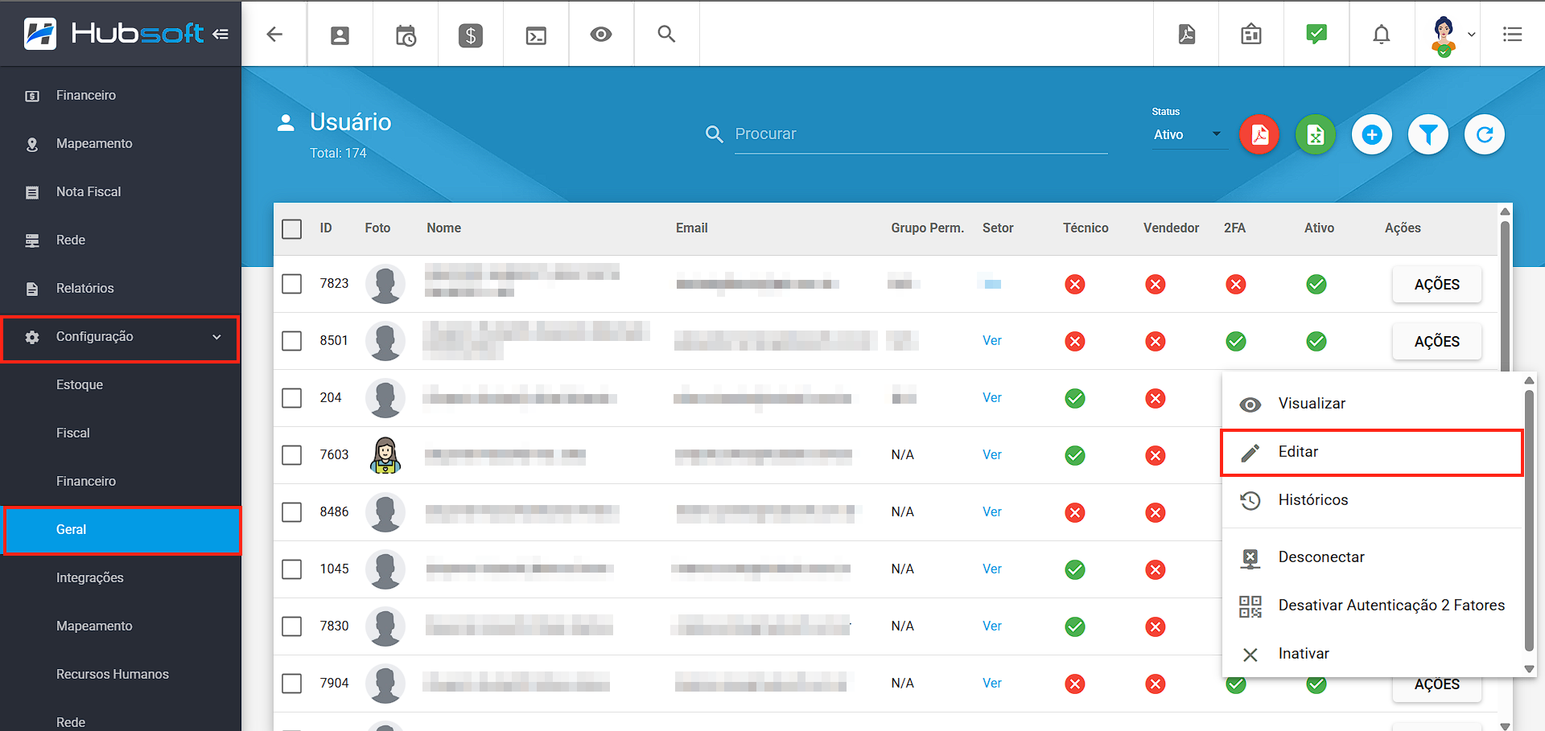Click the Técnico green check for user 1045
This screenshot has width=1545, height=731.
pyautogui.click(x=1075, y=569)
